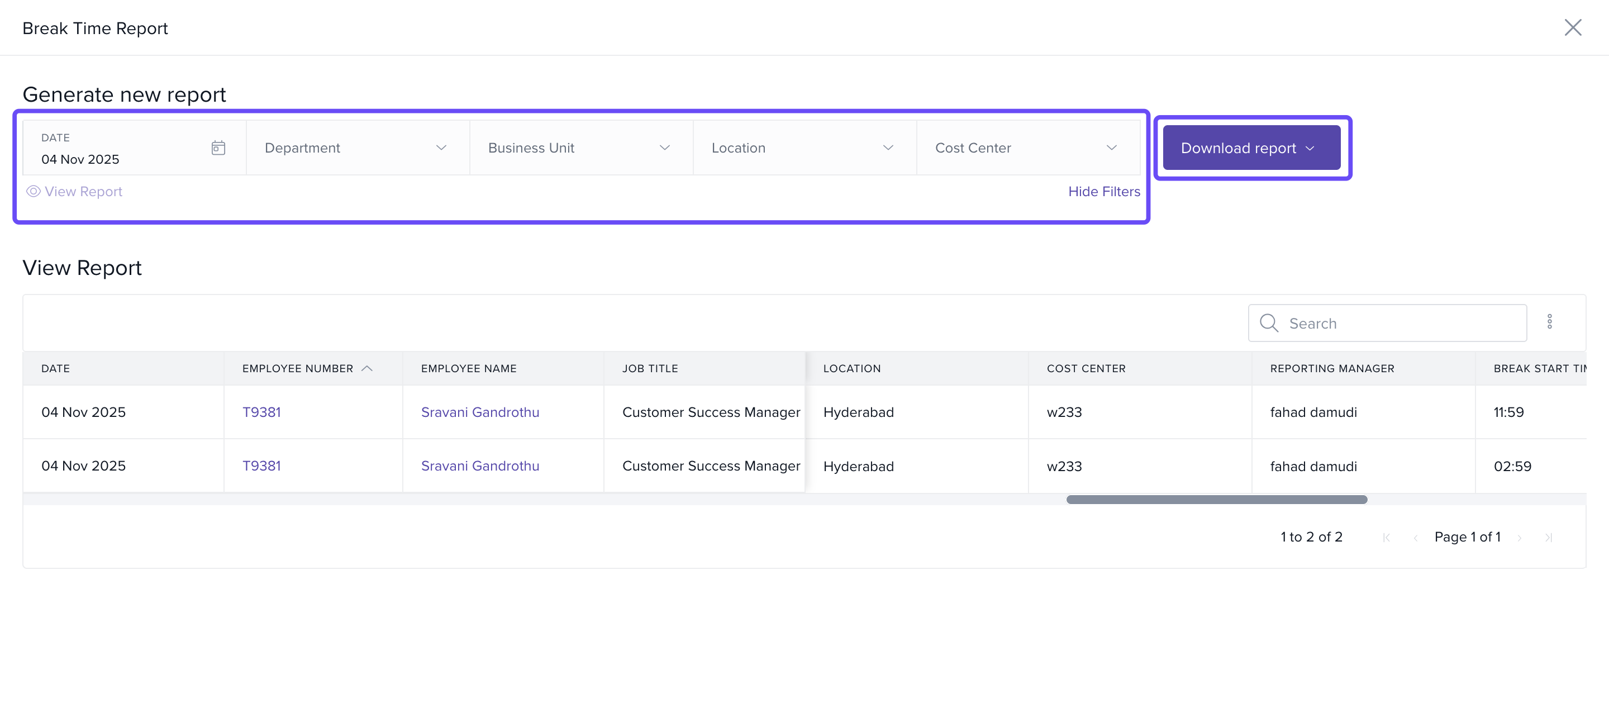The height and width of the screenshot is (717, 1609).
Task: Click the horizontal table scrollbar thumb
Action: coord(1216,500)
